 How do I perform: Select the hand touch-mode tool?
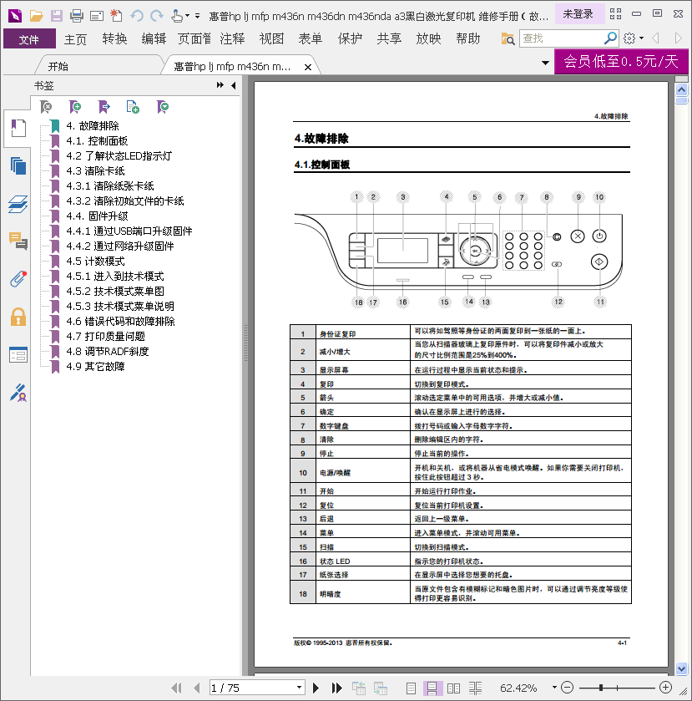click(177, 16)
